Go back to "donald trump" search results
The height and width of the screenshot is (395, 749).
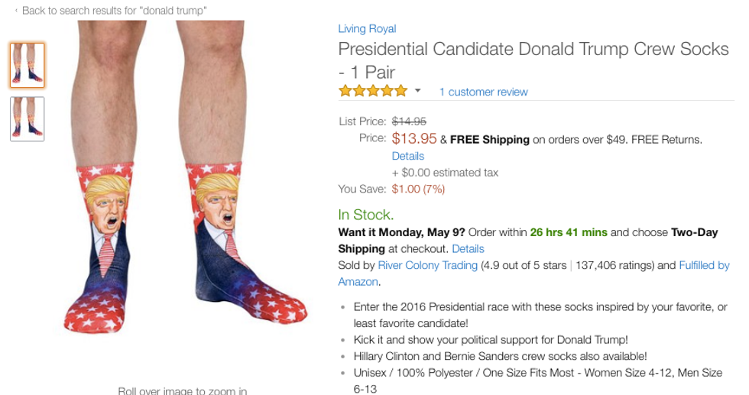coord(115,11)
